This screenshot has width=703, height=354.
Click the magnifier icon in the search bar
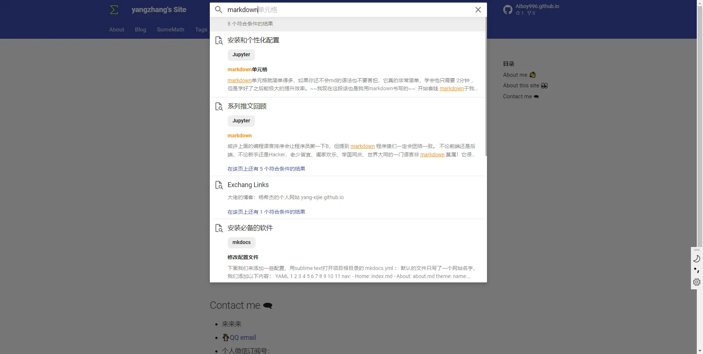219,9
